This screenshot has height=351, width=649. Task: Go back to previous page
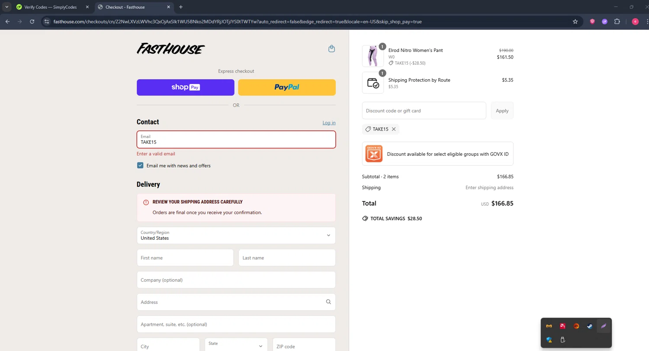(7, 22)
